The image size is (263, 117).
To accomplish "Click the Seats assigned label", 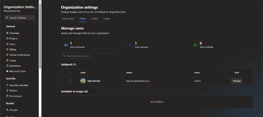I will [x=142, y=47].
